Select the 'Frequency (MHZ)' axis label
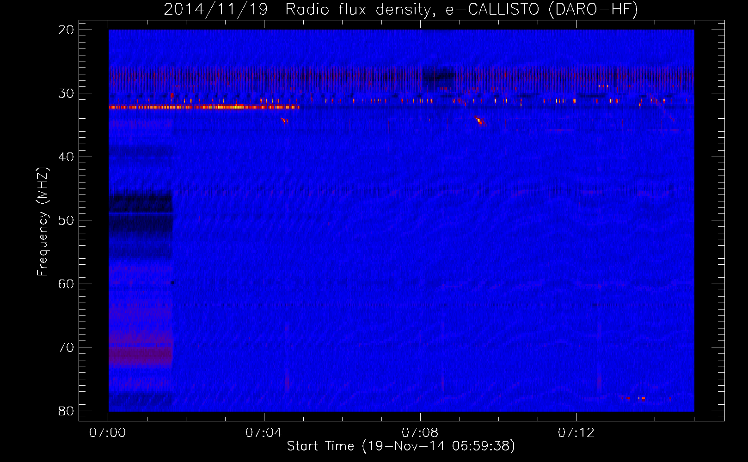 [43, 222]
